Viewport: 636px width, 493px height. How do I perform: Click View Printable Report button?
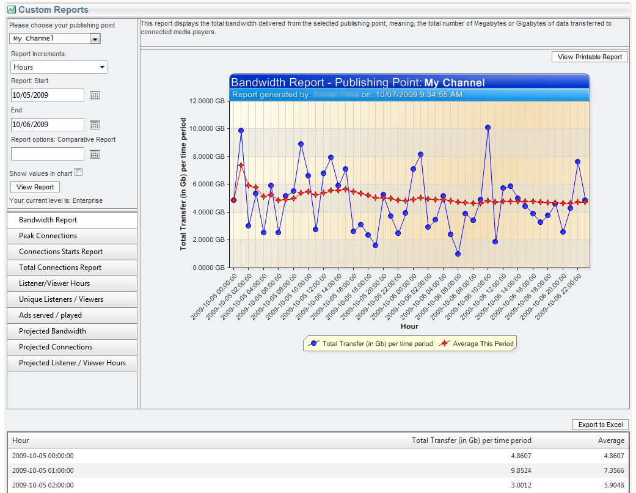590,57
